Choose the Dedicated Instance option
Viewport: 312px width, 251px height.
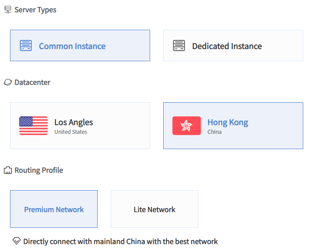[x=233, y=45]
